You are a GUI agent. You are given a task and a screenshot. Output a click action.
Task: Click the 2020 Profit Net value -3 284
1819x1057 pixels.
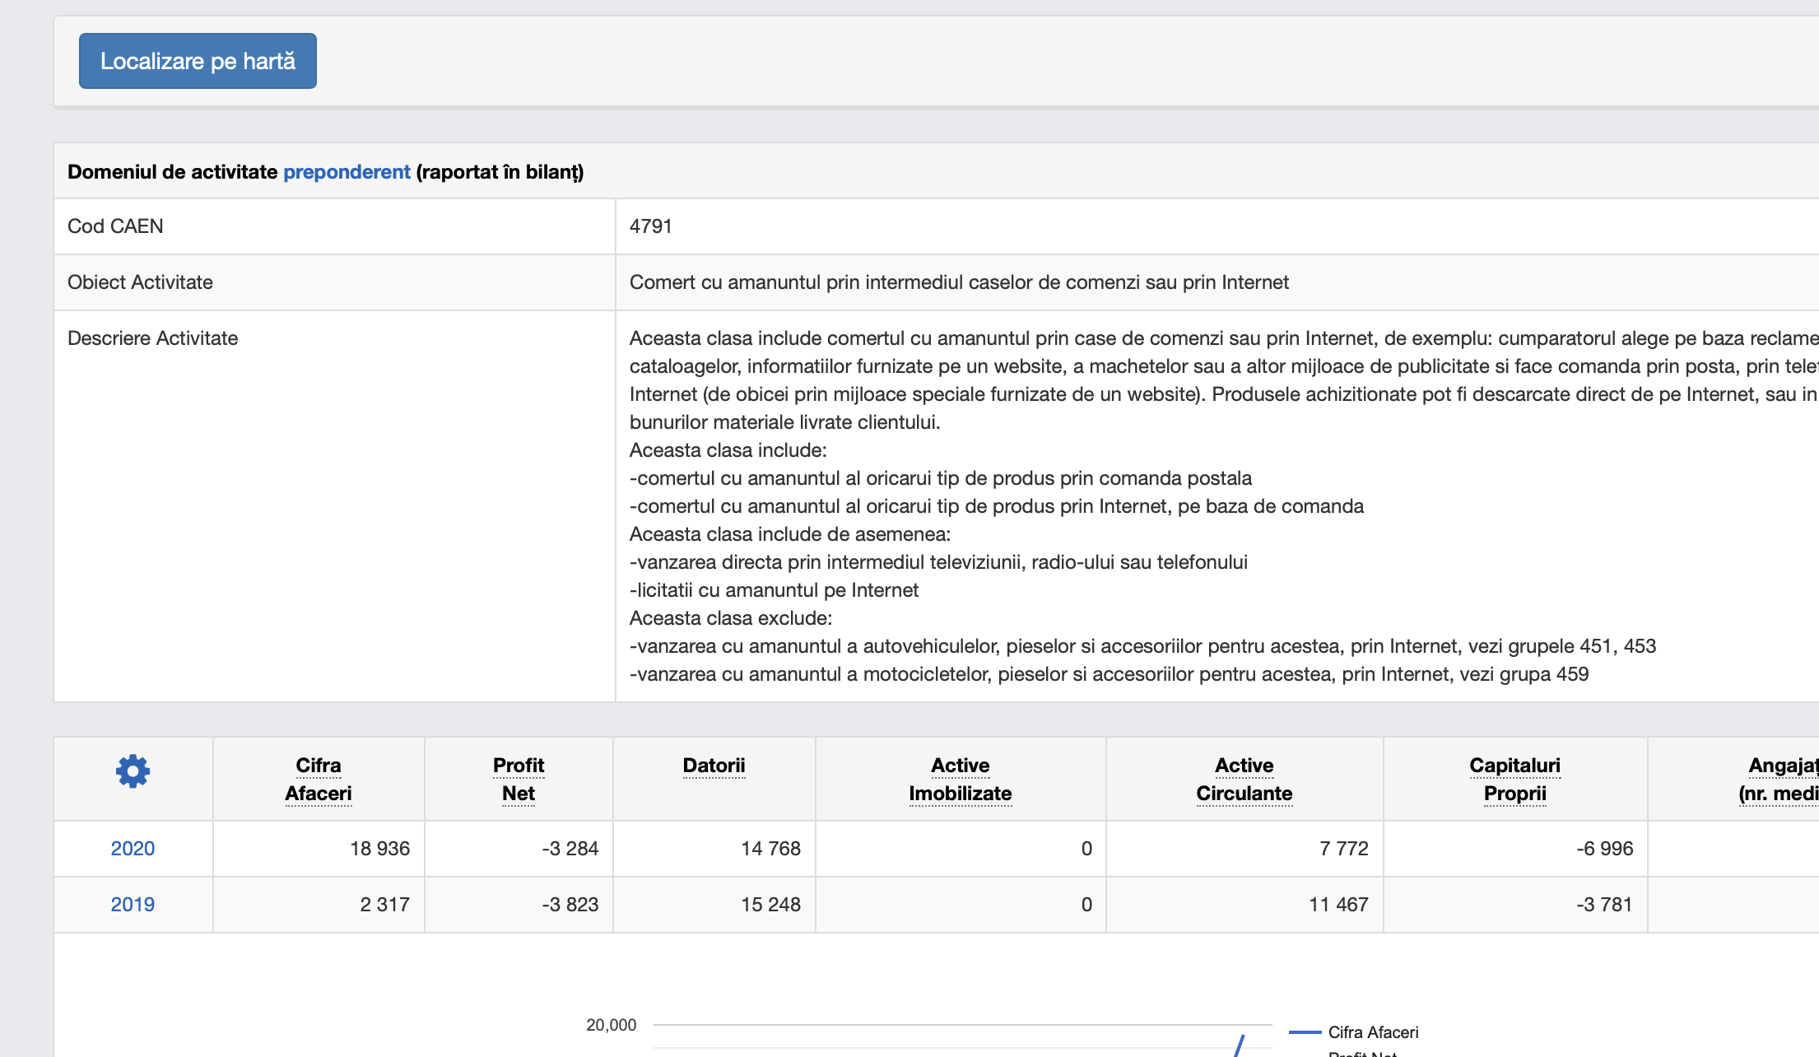click(570, 849)
